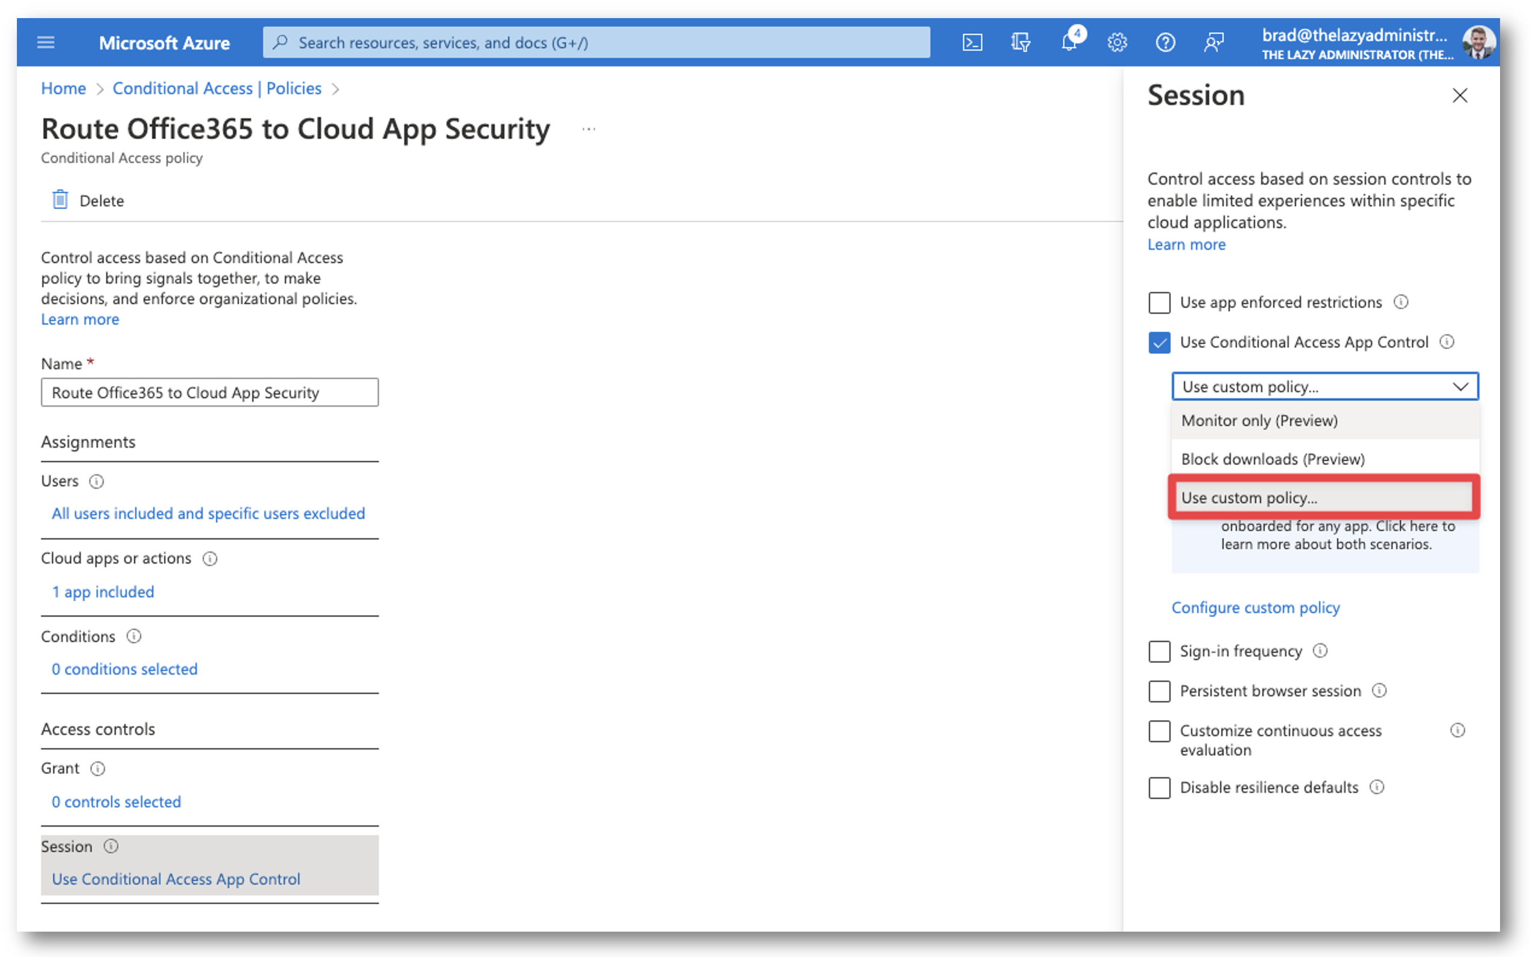The height and width of the screenshot is (957, 1529).
Task: Click the search magnifier icon
Action: click(280, 42)
